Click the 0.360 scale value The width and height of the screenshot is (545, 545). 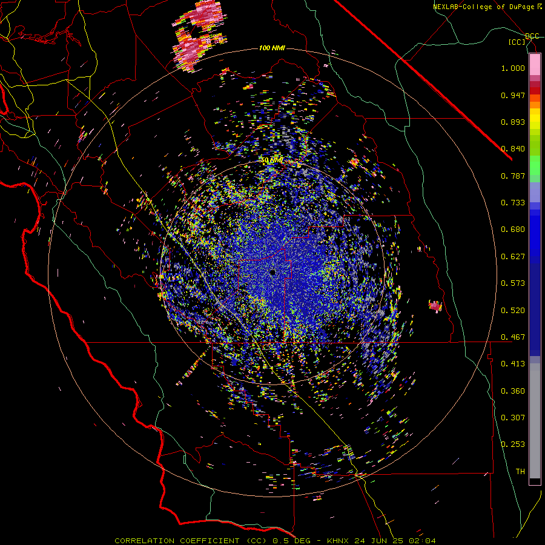click(513, 391)
